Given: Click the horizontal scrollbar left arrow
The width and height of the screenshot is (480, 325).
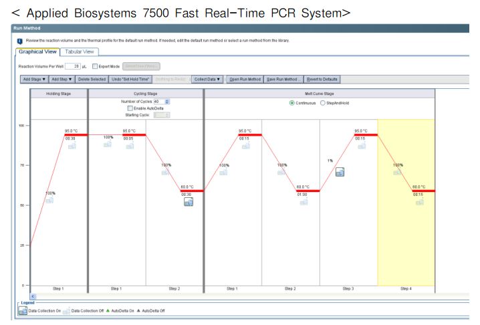Looking at the screenshot, I should [33, 296].
